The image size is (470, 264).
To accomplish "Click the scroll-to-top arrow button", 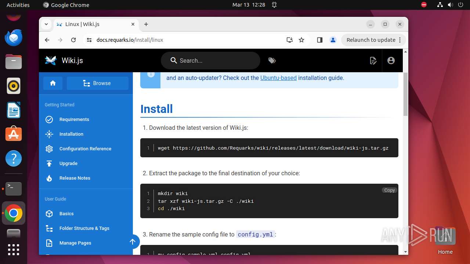I will pos(133,242).
